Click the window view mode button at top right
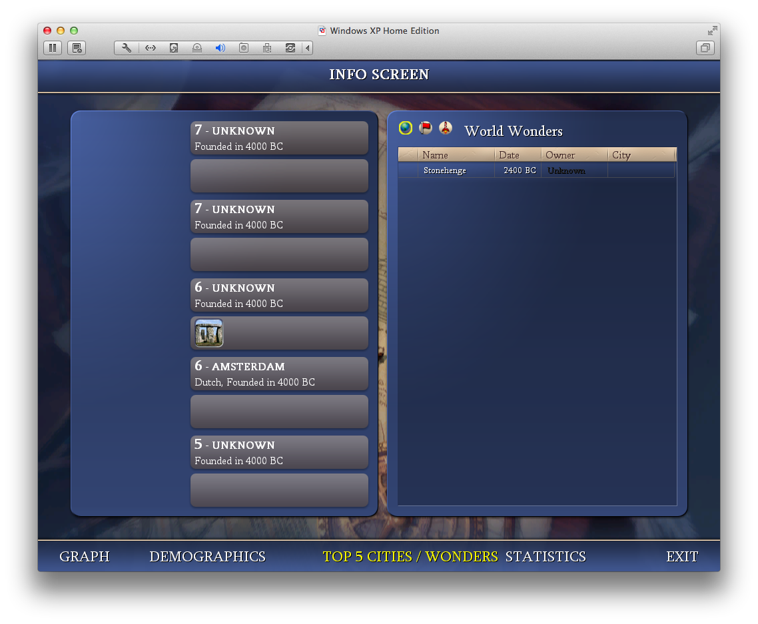 [x=705, y=48]
